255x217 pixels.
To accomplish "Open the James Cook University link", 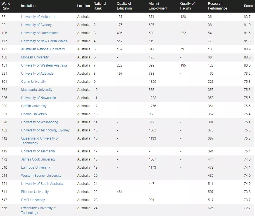I will coord(38,160).
